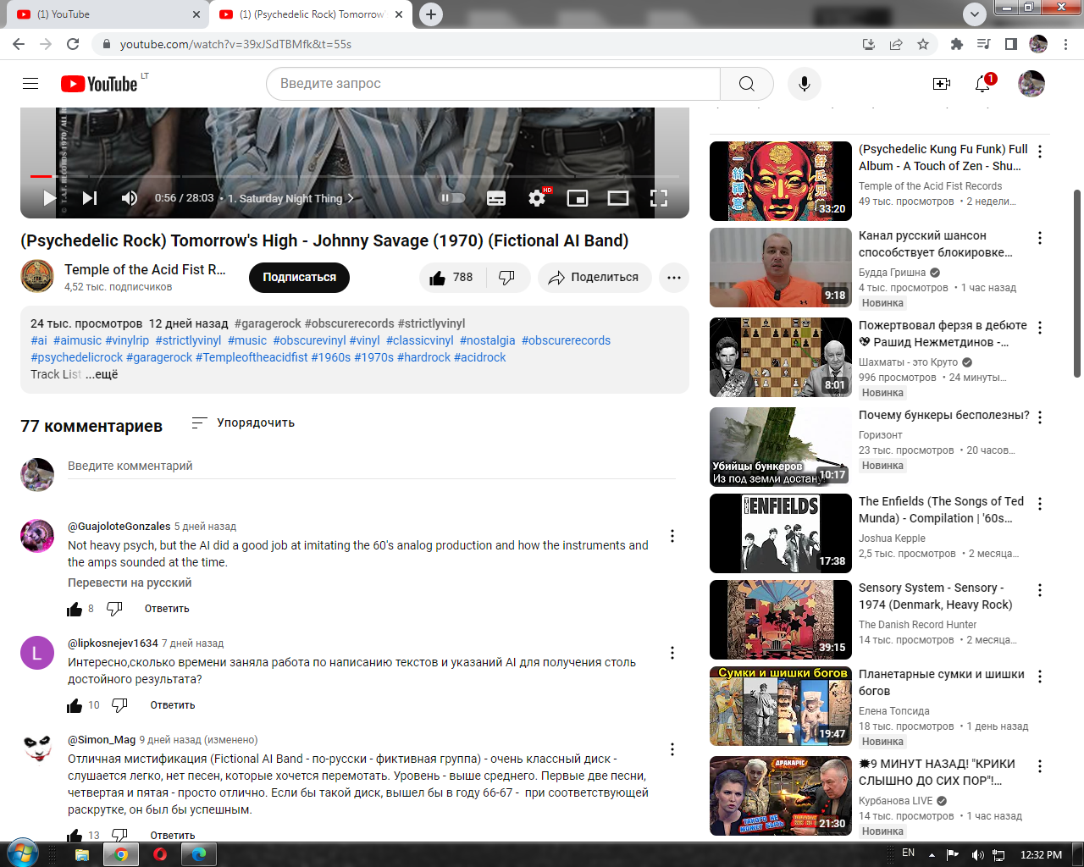Go back to previous page
The height and width of the screenshot is (867, 1084).
click(19, 44)
